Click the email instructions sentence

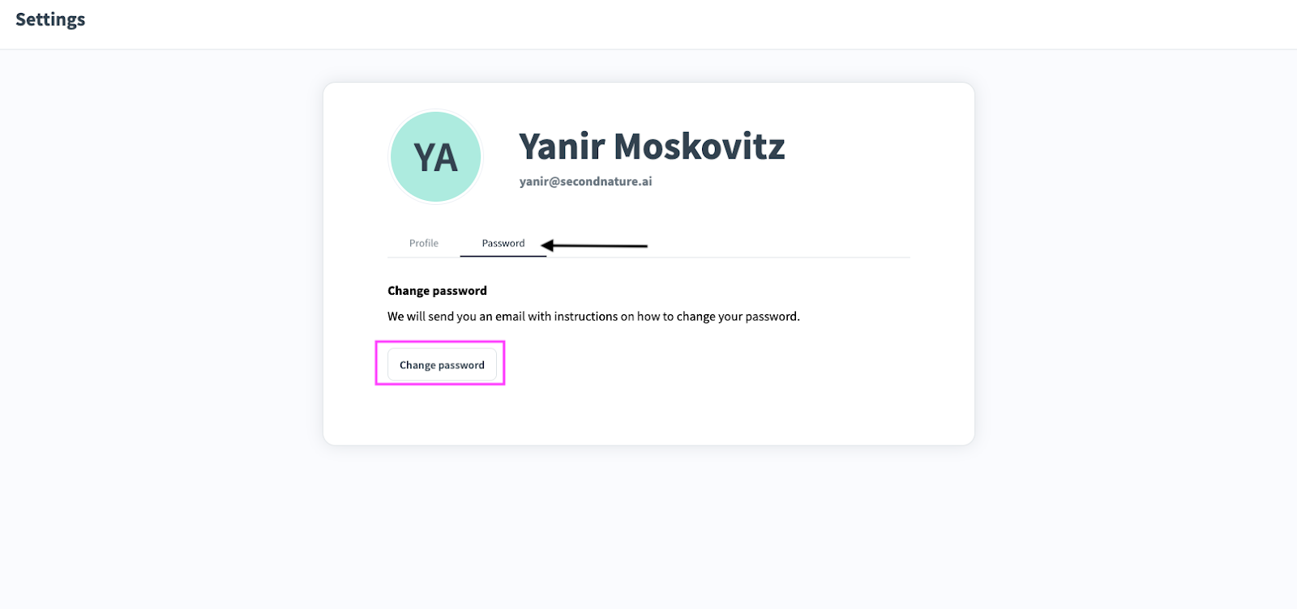pyautogui.click(x=593, y=317)
